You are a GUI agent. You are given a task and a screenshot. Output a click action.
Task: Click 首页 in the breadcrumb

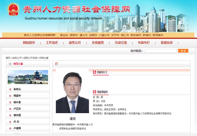[x=8, y=58]
